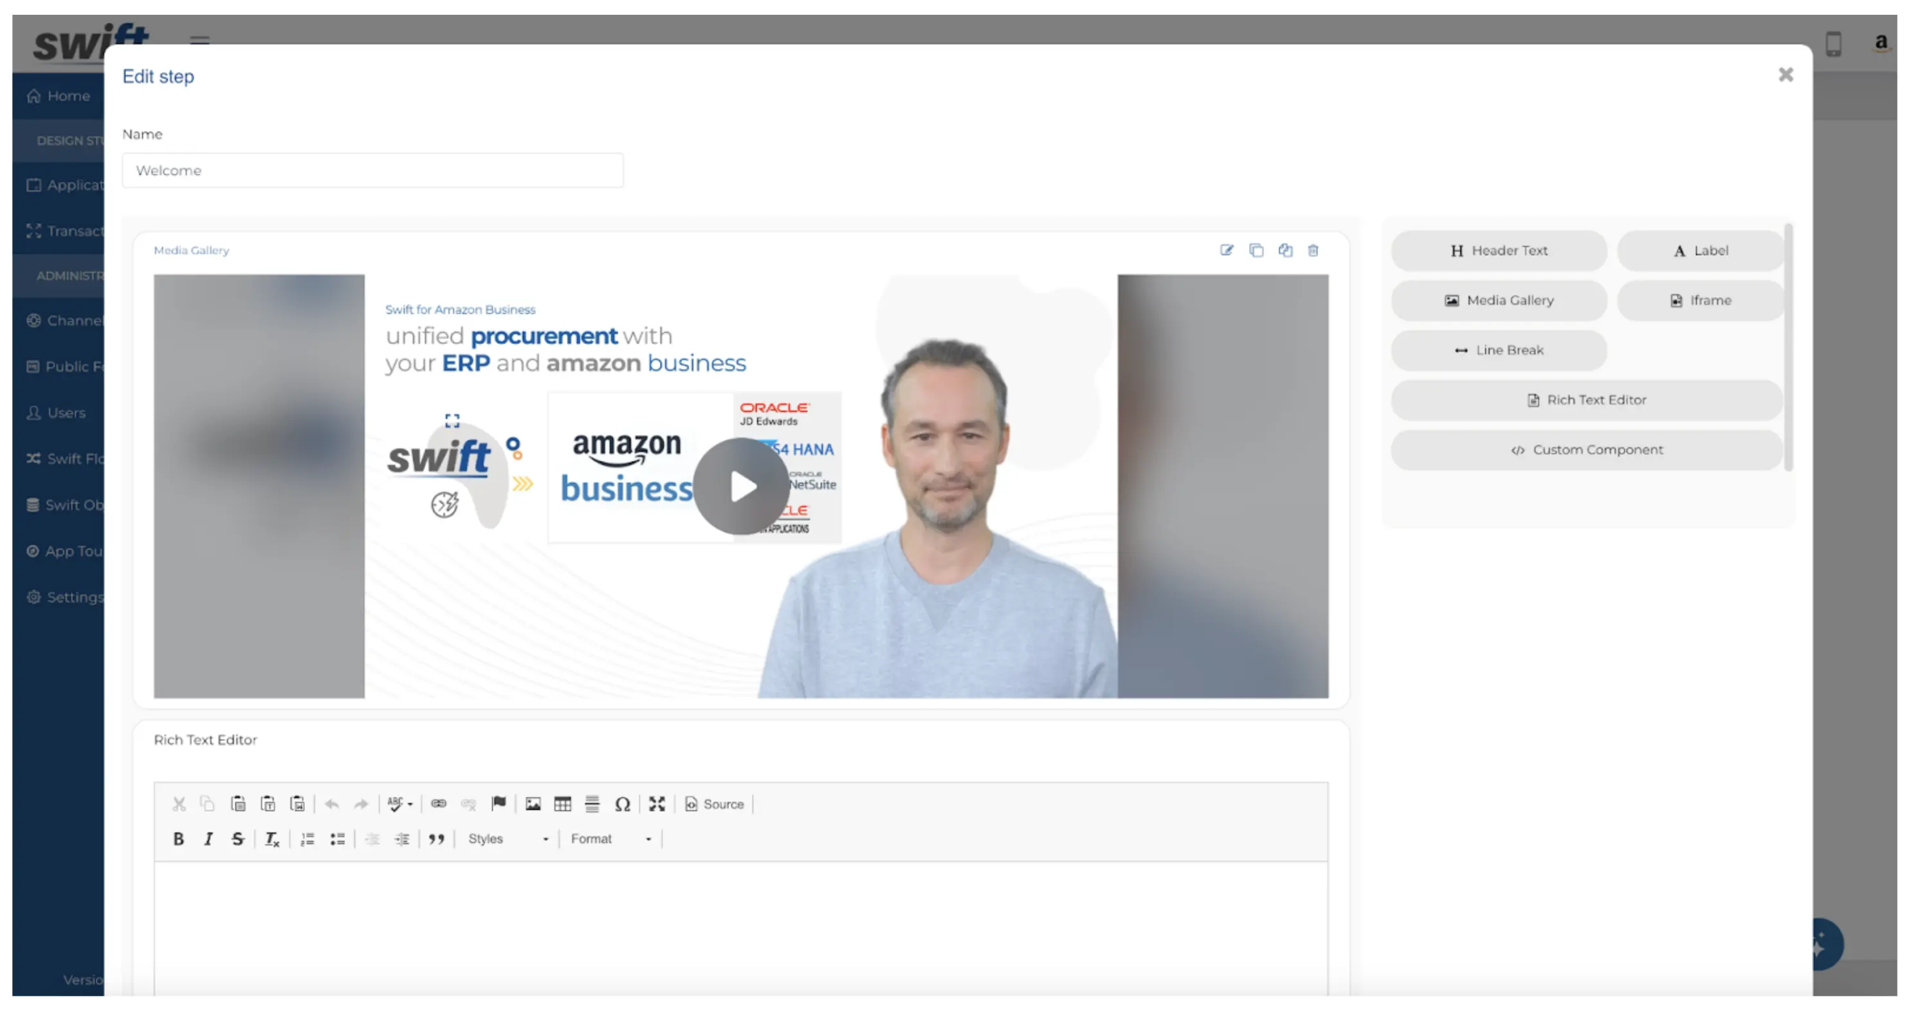Insert a table into the editor

click(562, 804)
